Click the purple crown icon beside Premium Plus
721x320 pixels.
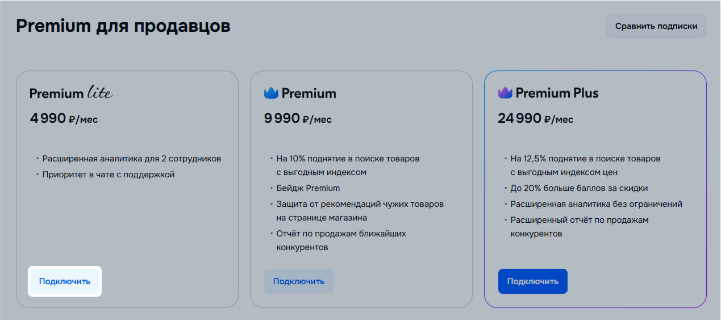[505, 93]
